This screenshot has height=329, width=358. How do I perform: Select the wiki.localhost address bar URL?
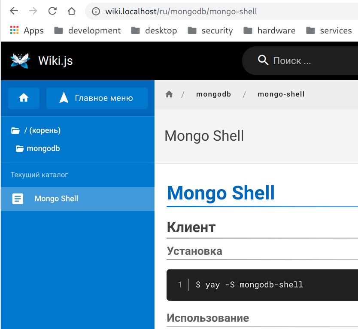click(181, 11)
